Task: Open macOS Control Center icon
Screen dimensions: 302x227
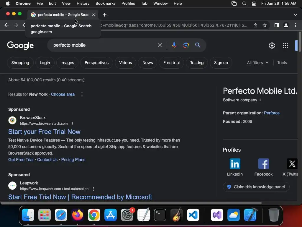Action: point(254,4)
